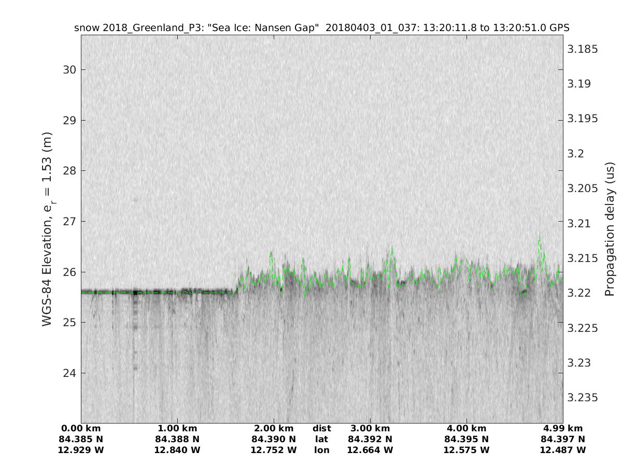622x466 pixels.
Task: Click the tallest green surface peak near 4.75 km
Action: [540, 239]
